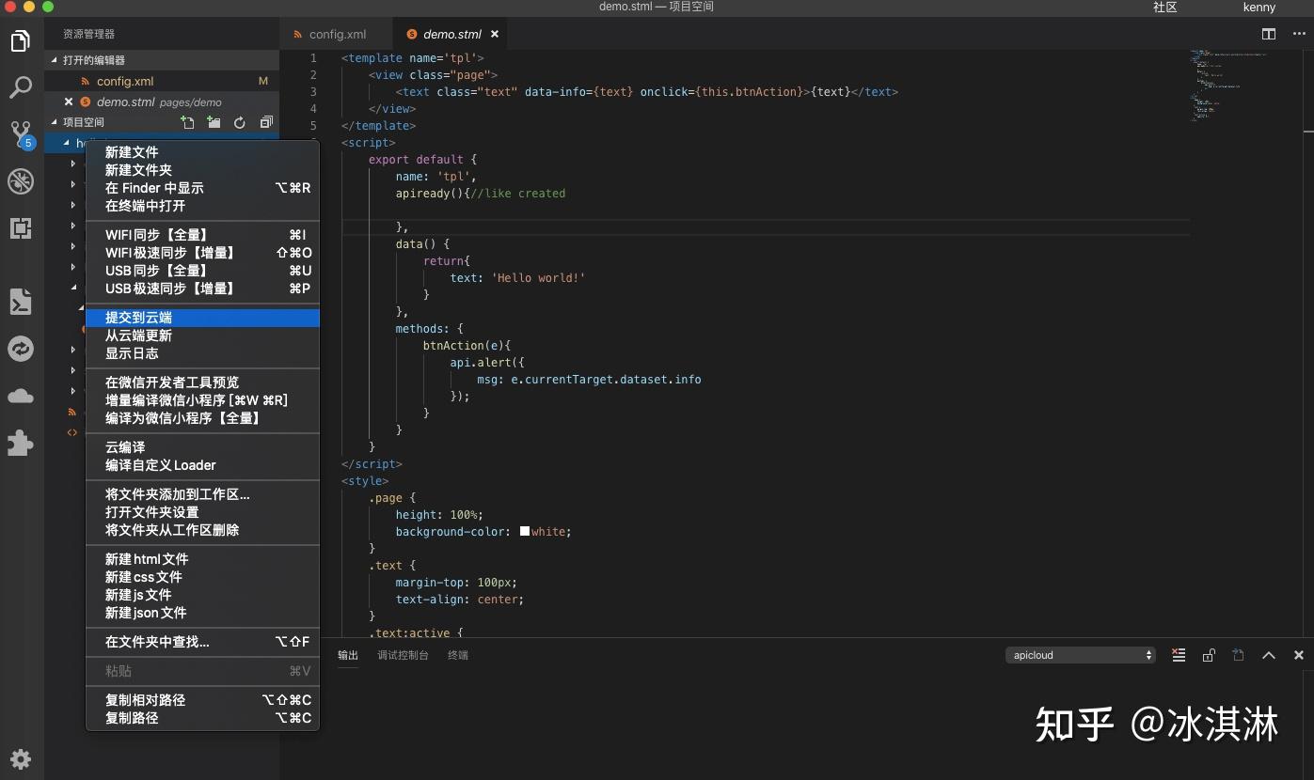Switch to 终端 panel tab
Viewport: 1314px width, 780px height.
point(458,655)
